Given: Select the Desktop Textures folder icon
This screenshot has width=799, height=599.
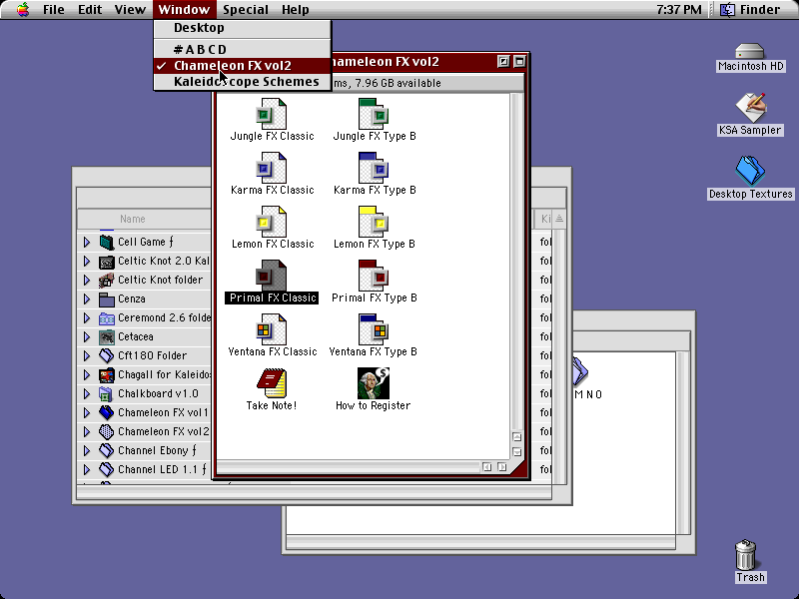Looking at the screenshot, I should [x=750, y=171].
